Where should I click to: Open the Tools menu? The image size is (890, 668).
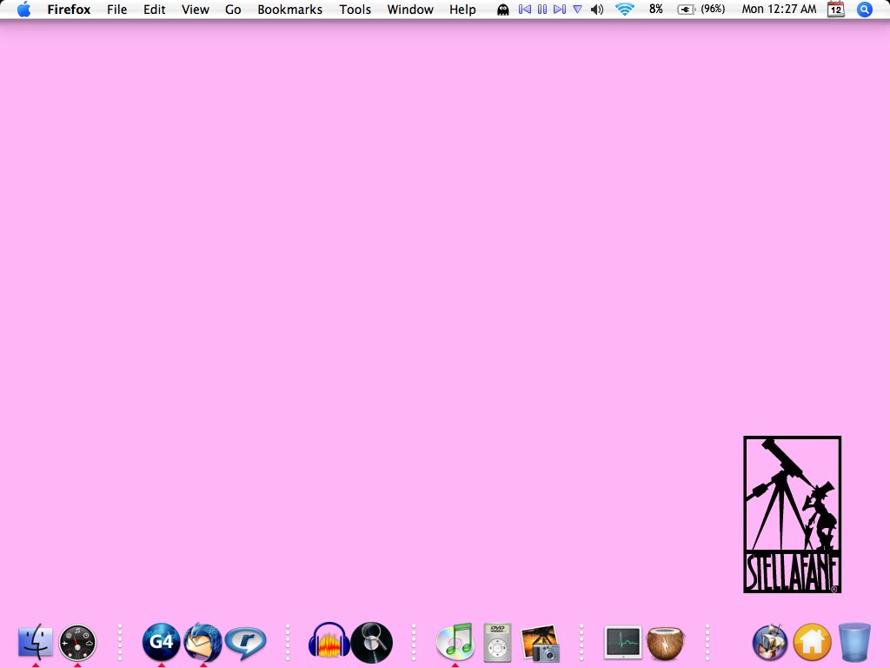[x=355, y=10]
